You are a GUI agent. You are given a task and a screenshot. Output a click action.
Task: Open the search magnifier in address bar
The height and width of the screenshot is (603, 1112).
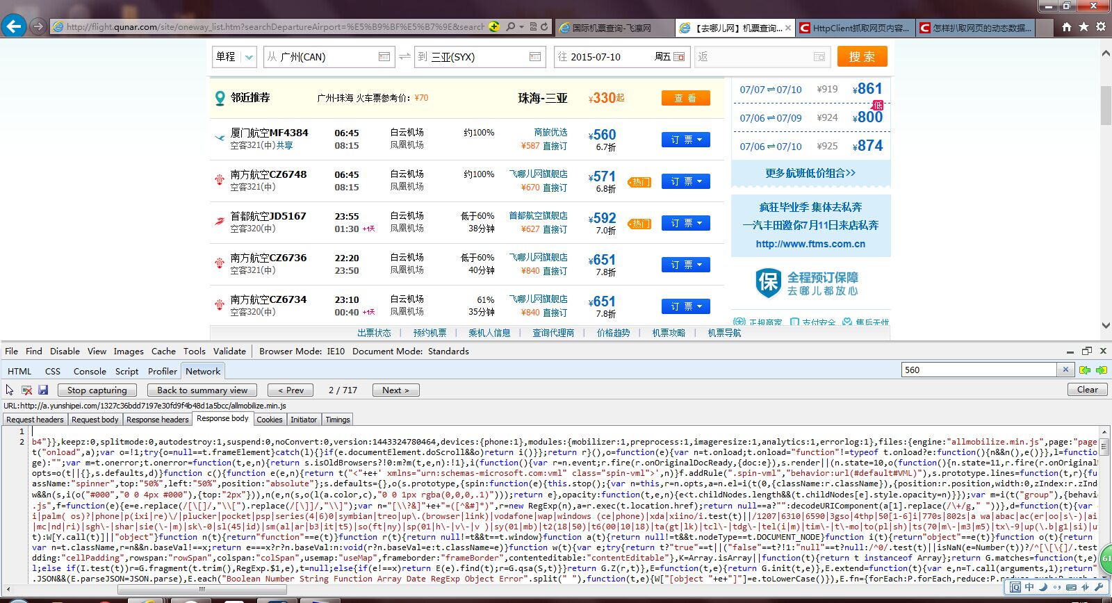[511, 26]
